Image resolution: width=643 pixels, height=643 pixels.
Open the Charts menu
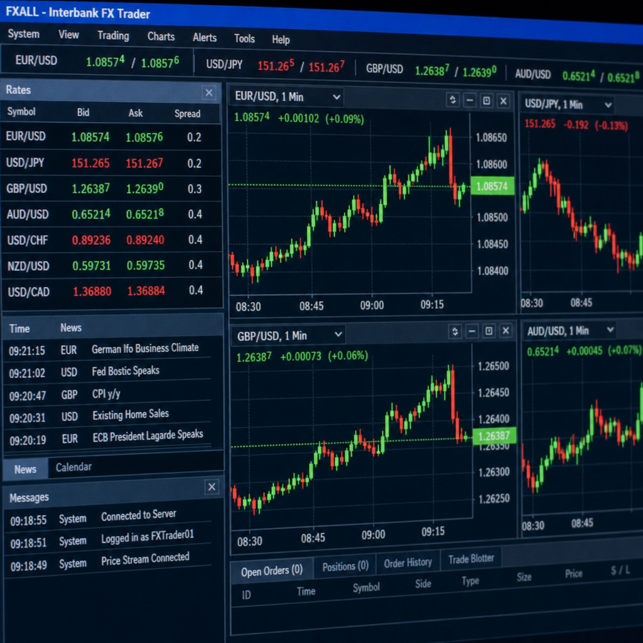pos(161,37)
